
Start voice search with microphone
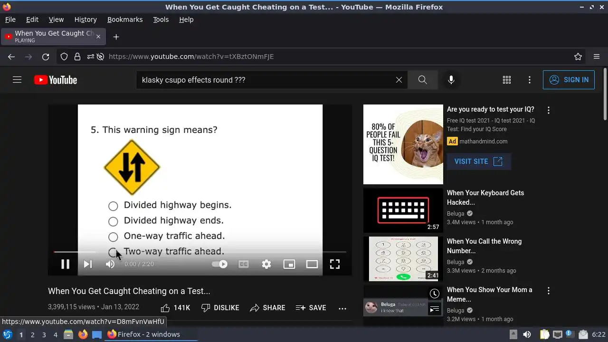451,80
